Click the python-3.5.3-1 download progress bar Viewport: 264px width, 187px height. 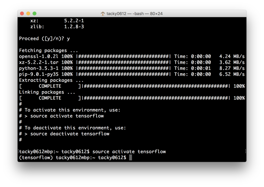point(123,68)
